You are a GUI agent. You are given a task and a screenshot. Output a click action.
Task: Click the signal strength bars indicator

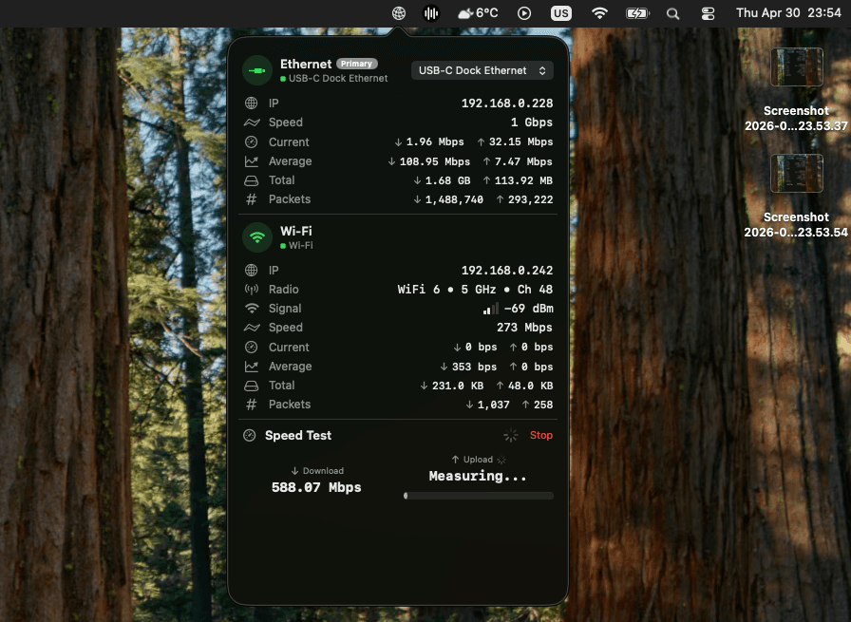click(491, 309)
